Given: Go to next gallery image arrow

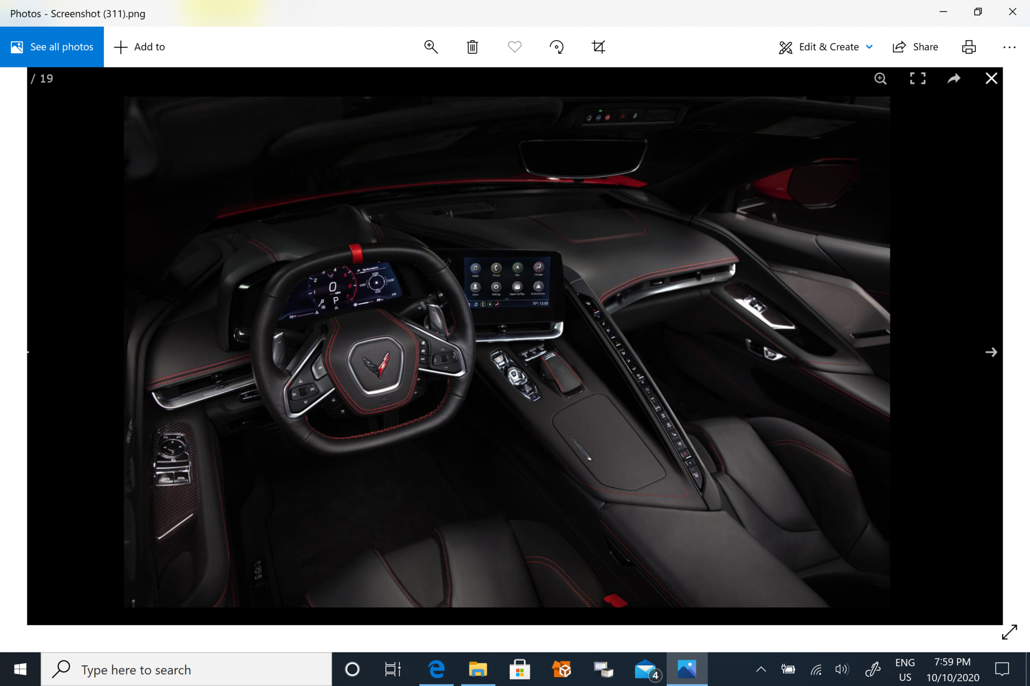Looking at the screenshot, I should [x=991, y=352].
